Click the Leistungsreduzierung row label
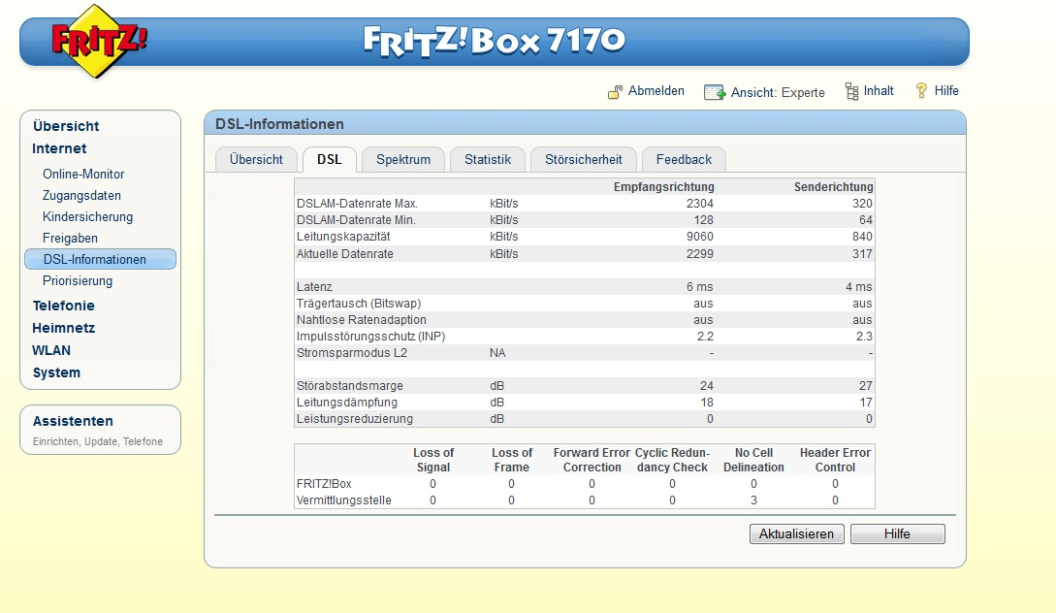The image size is (1056, 613). [354, 419]
